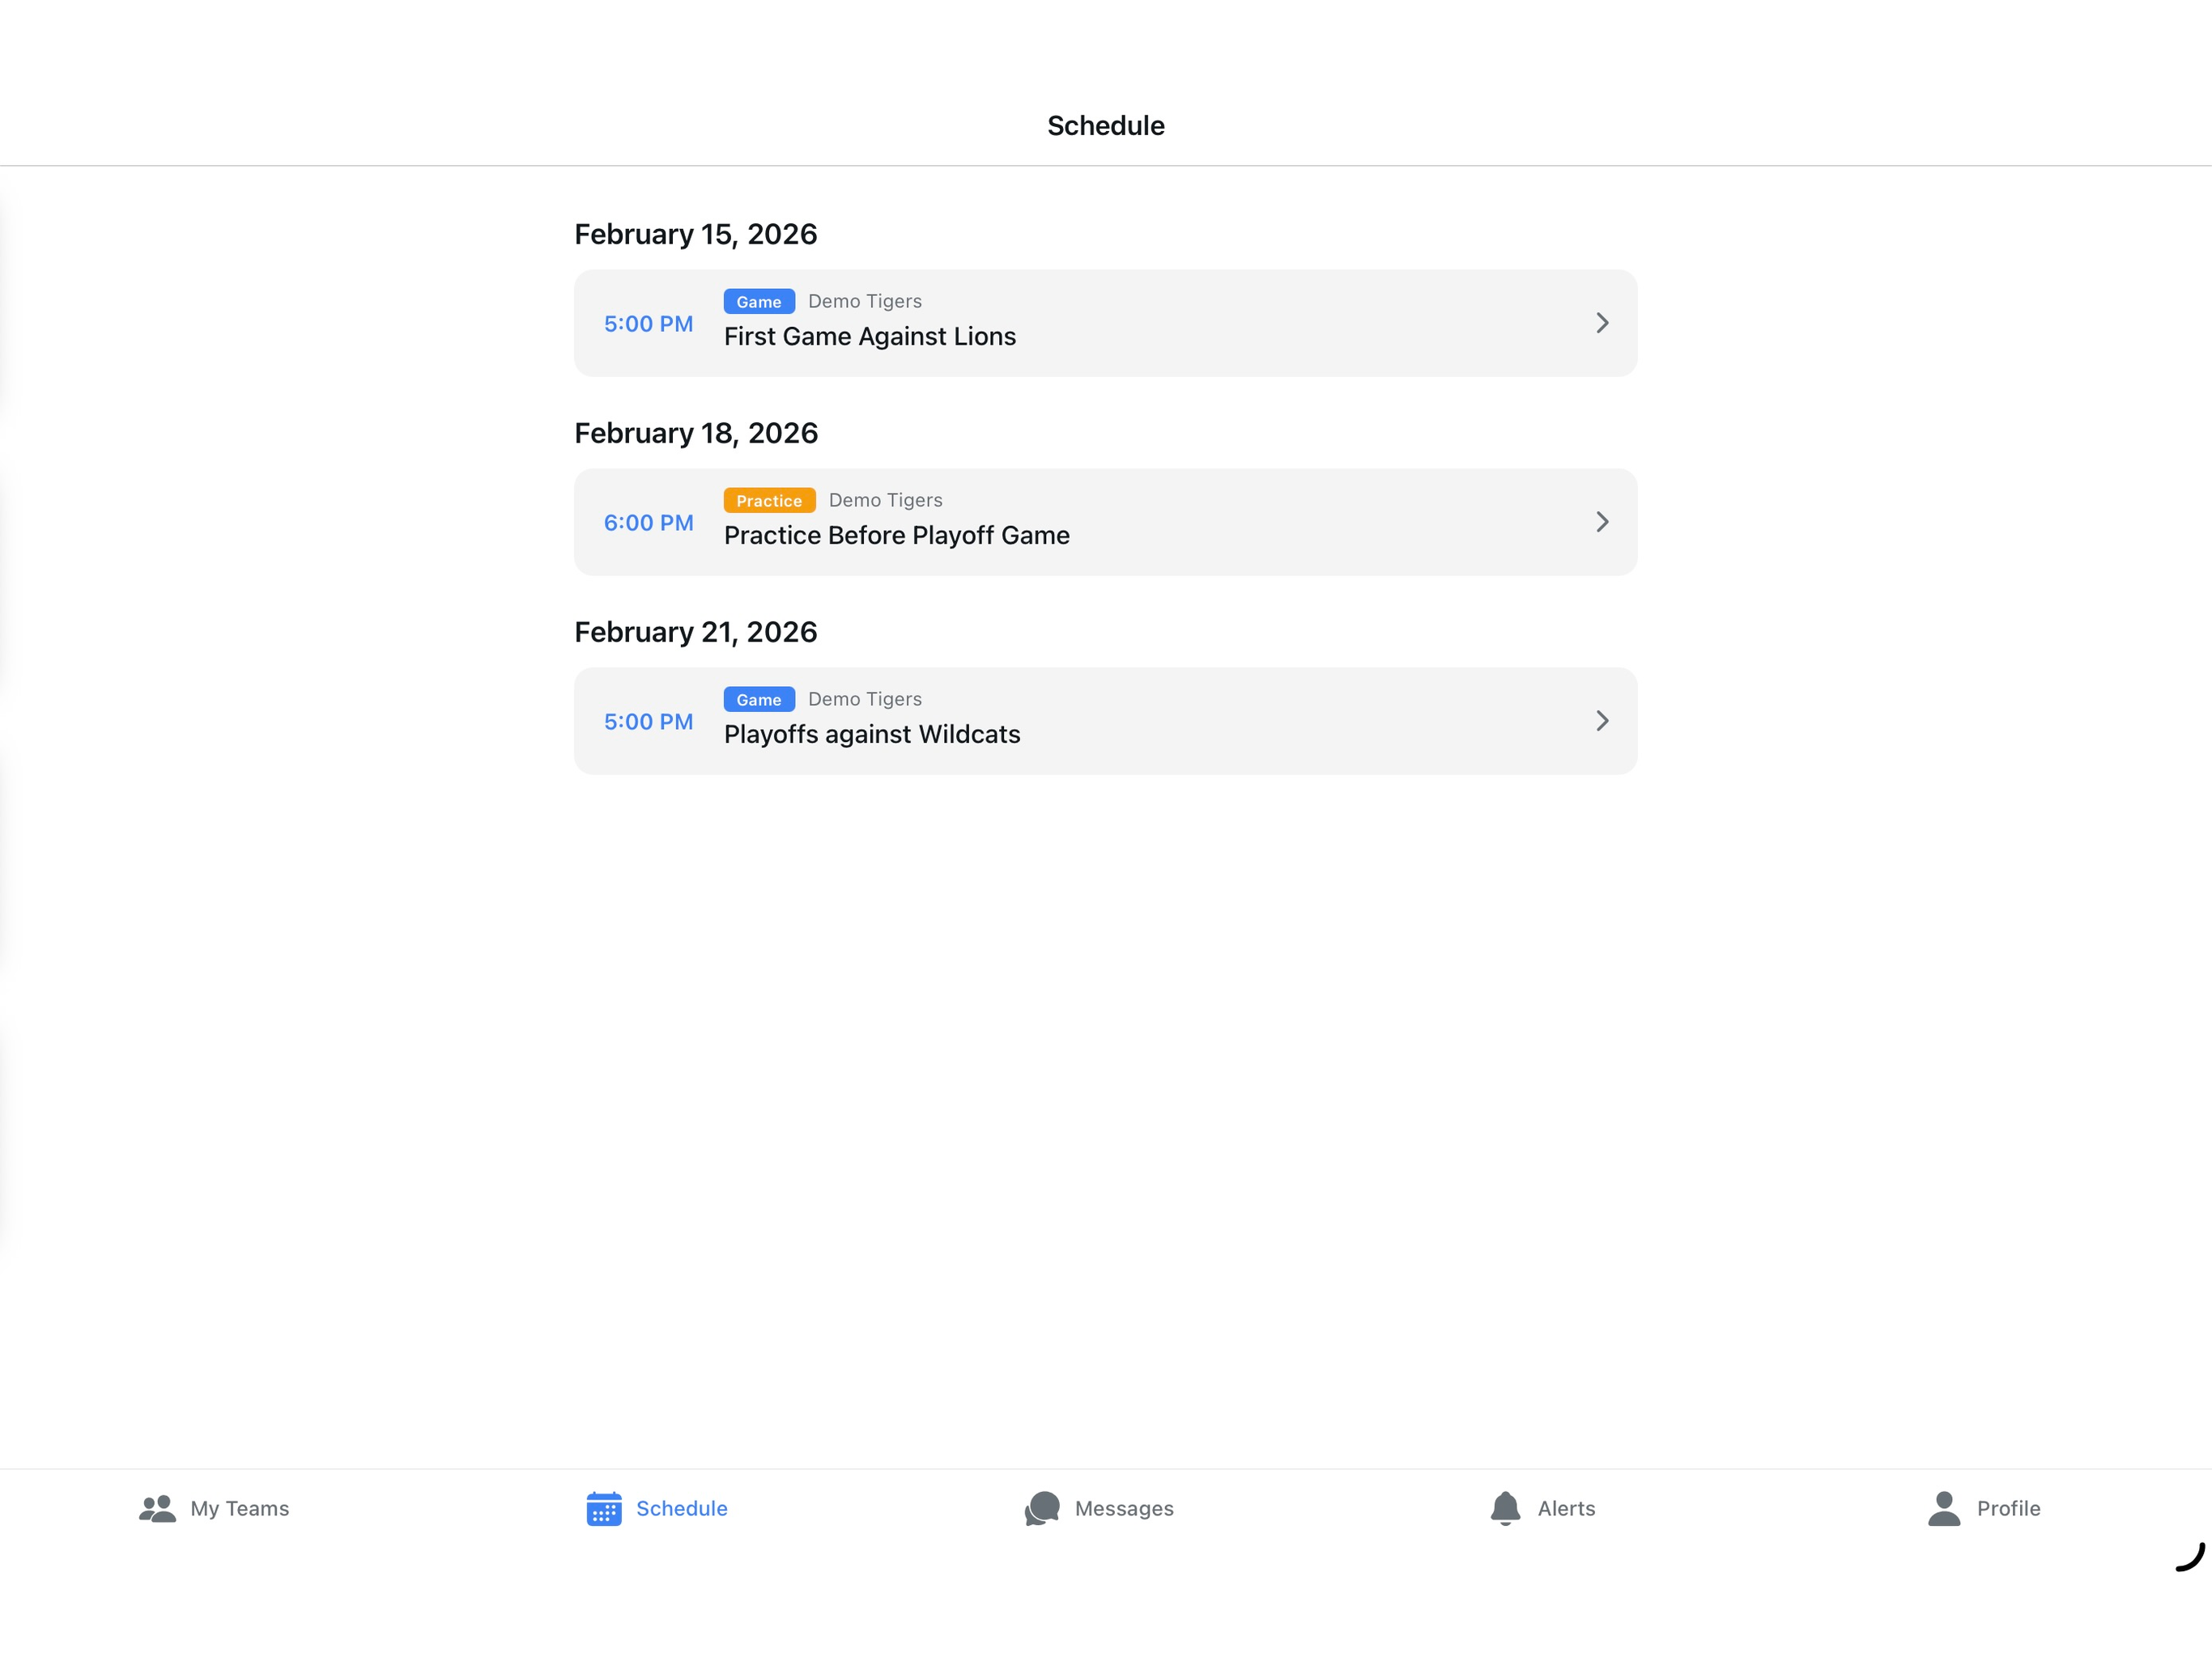2212x1657 pixels.
Task: Open Practice Before Playoff Game event
Action: click(1105, 522)
